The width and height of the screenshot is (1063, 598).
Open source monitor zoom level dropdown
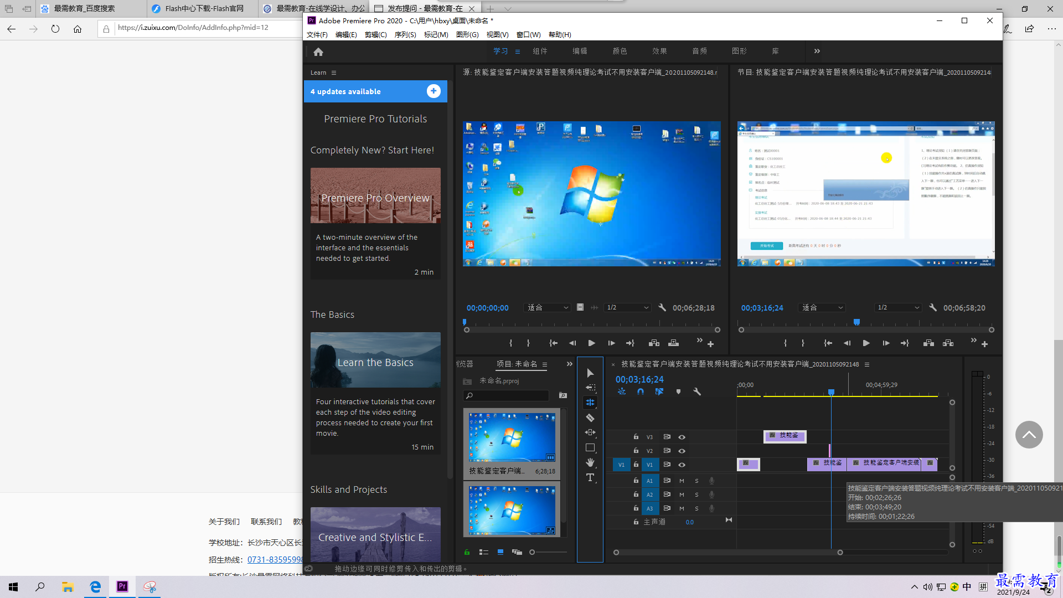547,307
